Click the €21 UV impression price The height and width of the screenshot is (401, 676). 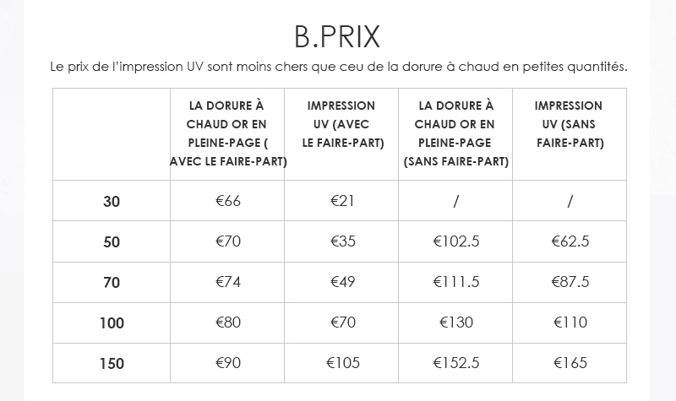342,201
